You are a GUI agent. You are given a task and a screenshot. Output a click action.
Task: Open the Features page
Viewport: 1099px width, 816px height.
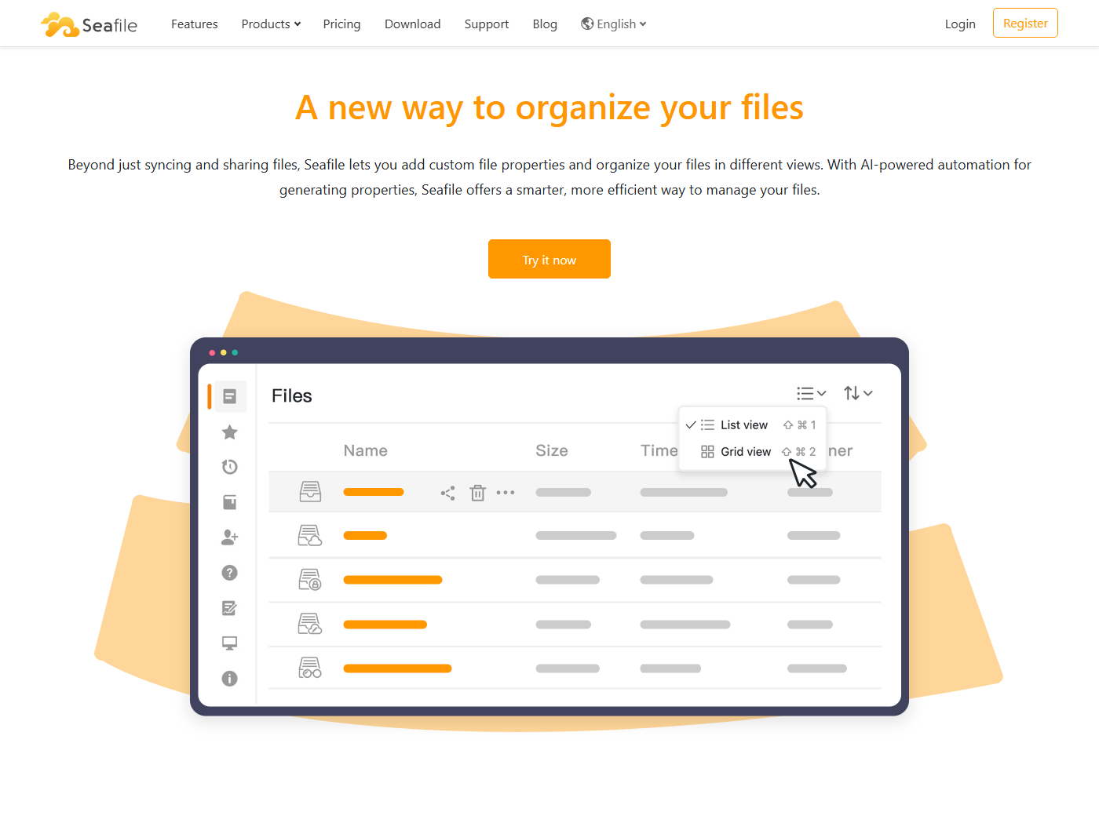coord(195,24)
